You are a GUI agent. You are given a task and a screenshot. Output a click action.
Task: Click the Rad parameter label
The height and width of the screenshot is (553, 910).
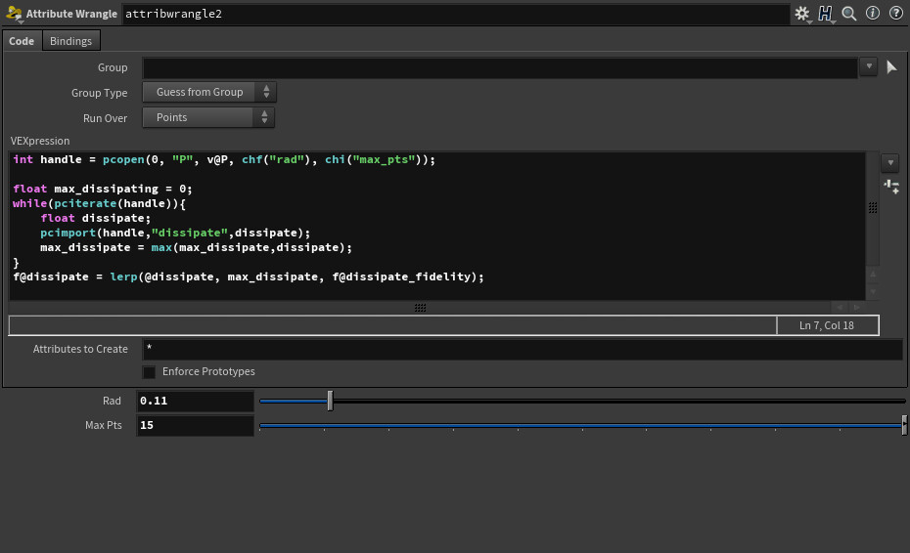point(112,402)
